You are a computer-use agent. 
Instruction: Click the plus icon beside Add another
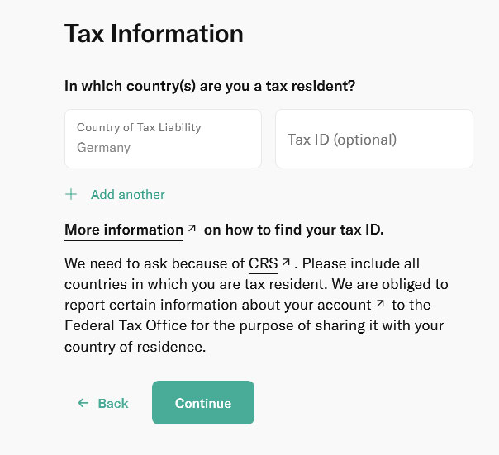click(71, 195)
